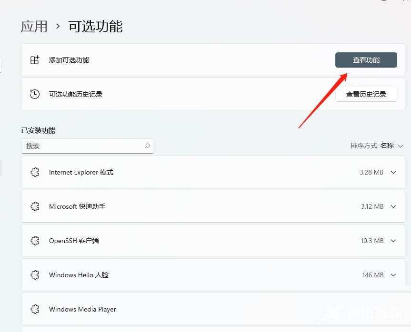Image resolution: width=411 pixels, height=332 pixels.
Task: Expand the Internet Explorer 模式 entry
Action: tap(393, 172)
